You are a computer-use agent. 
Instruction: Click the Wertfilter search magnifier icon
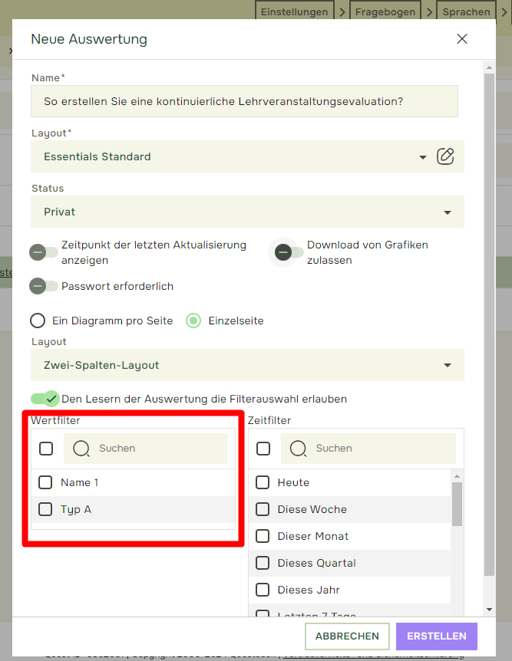(81, 449)
